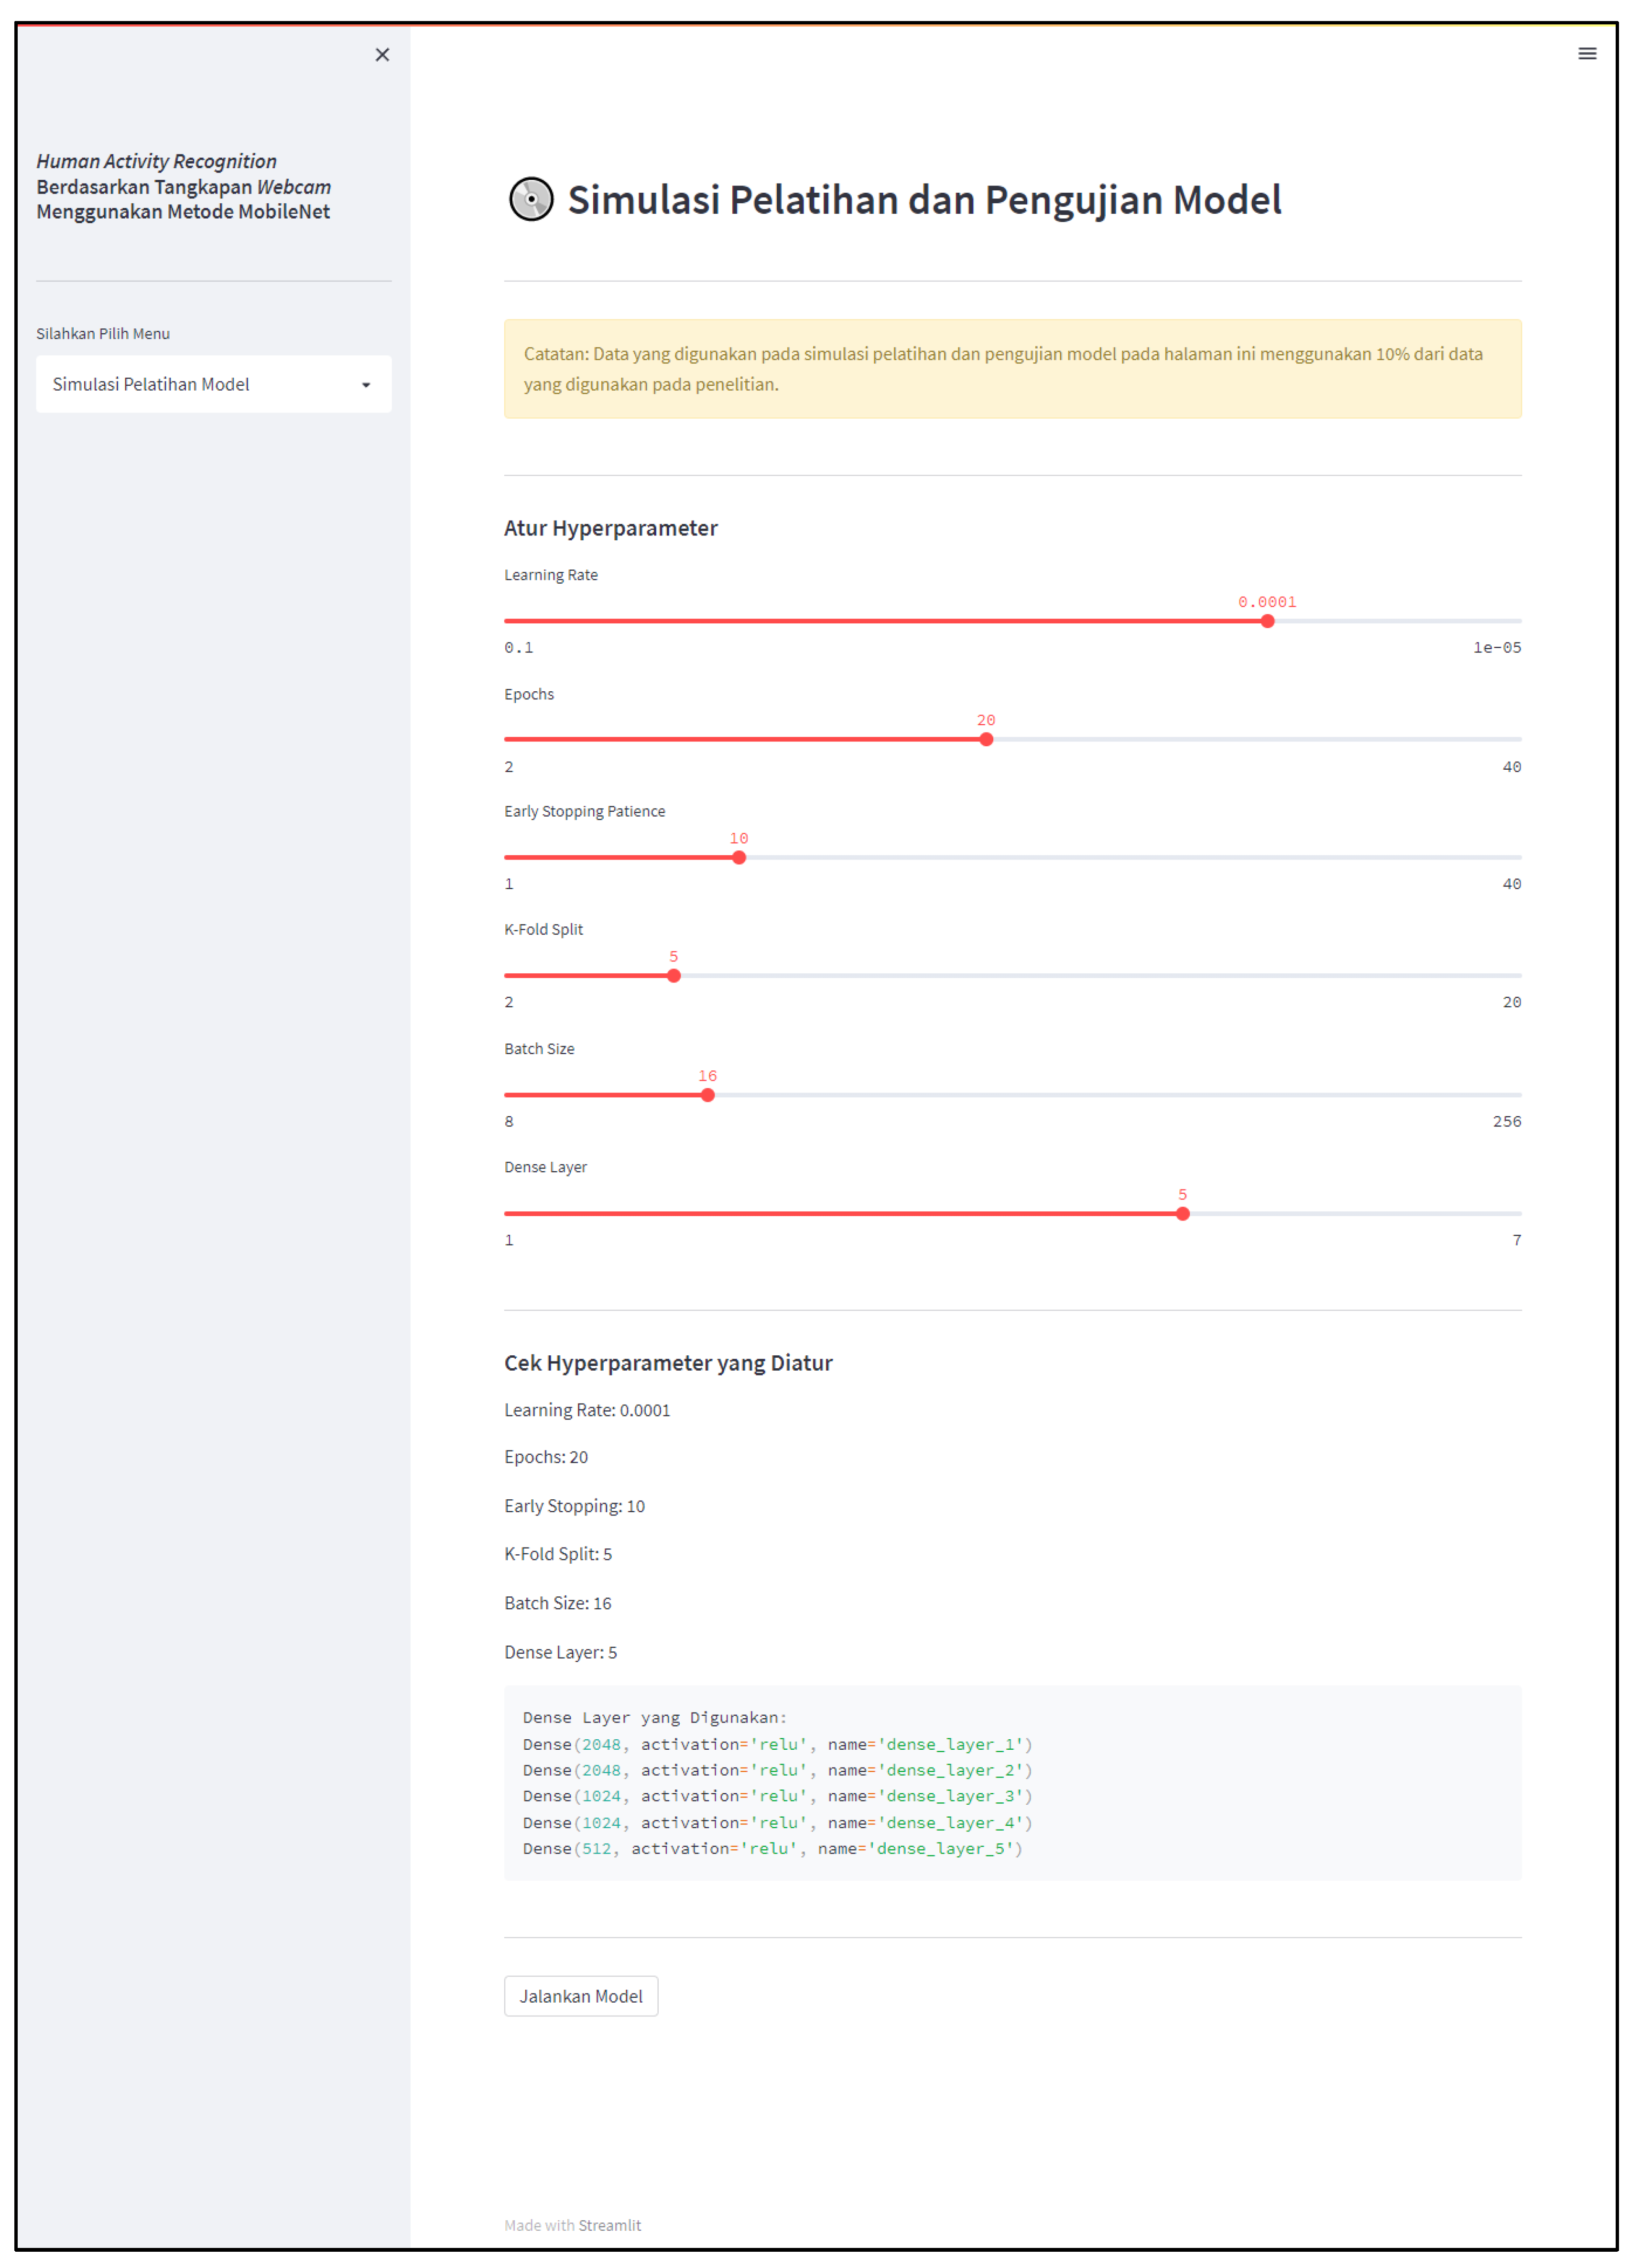Click the Early Stopping Patience slider handle
1630x2268 pixels.
[739, 858]
